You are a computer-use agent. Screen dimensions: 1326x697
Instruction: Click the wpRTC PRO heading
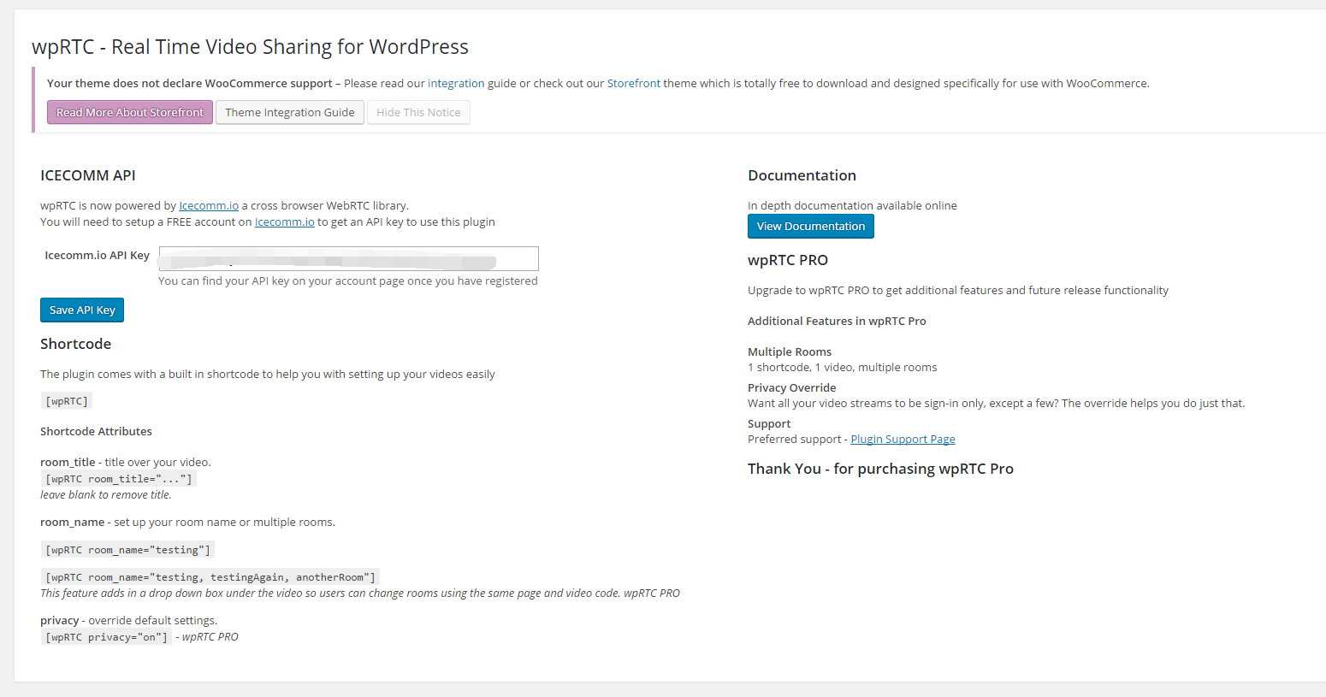point(788,260)
